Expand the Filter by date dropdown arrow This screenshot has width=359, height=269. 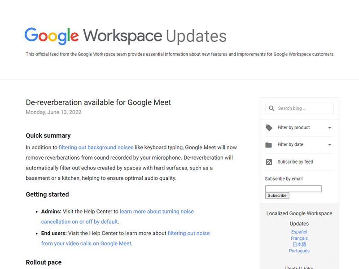click(x=330, y=145)
